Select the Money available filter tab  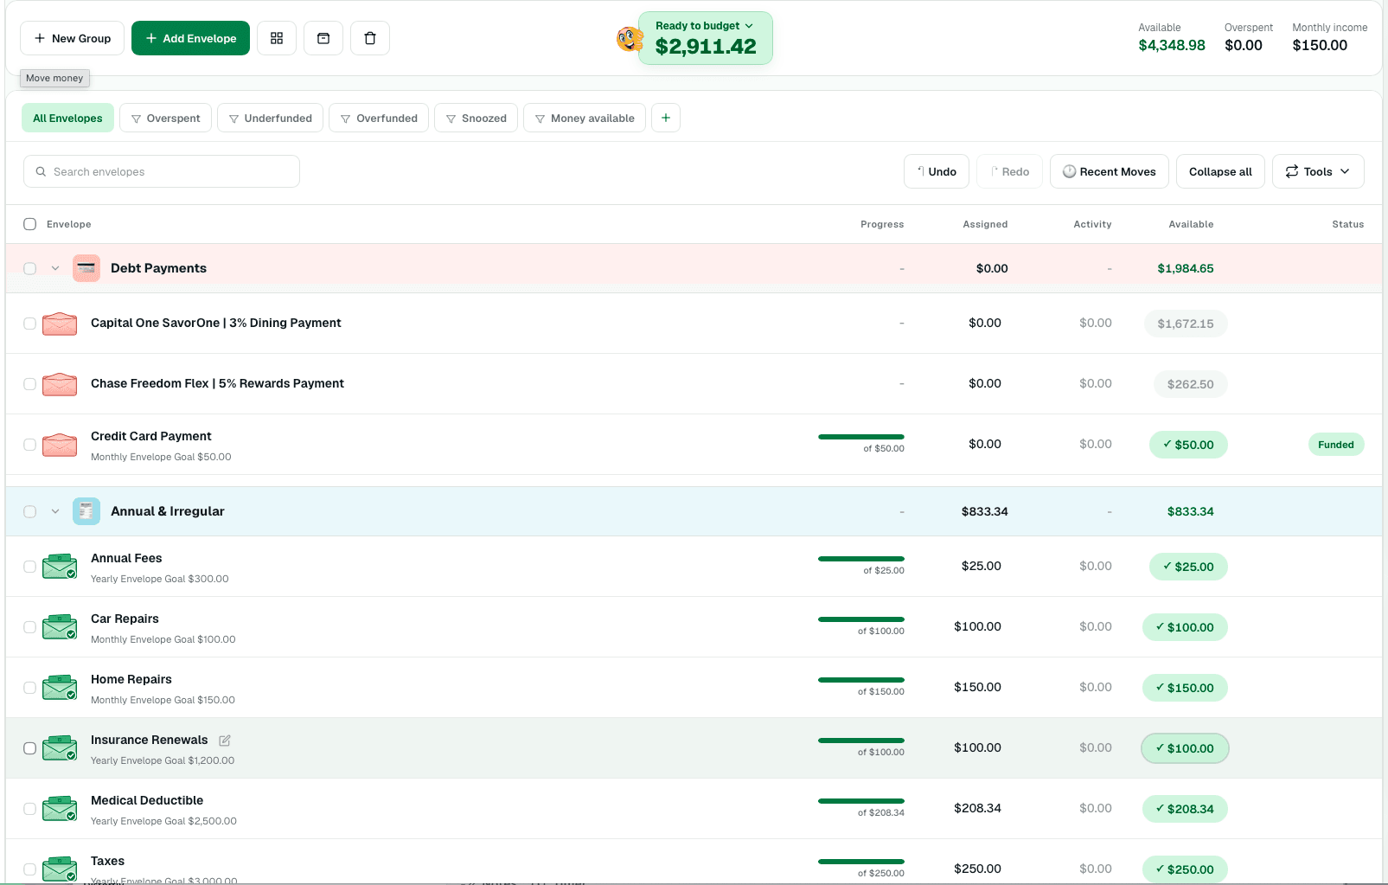(x=585, y=118)
